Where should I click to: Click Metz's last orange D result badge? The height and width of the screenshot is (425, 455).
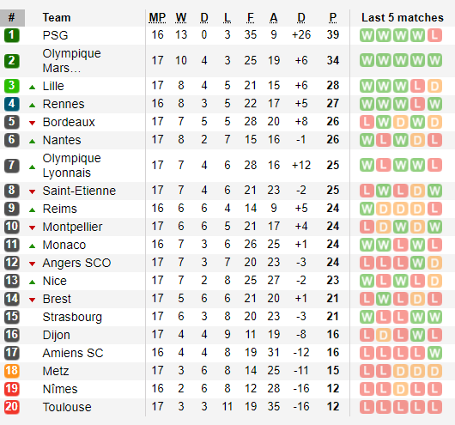point(434,371)
